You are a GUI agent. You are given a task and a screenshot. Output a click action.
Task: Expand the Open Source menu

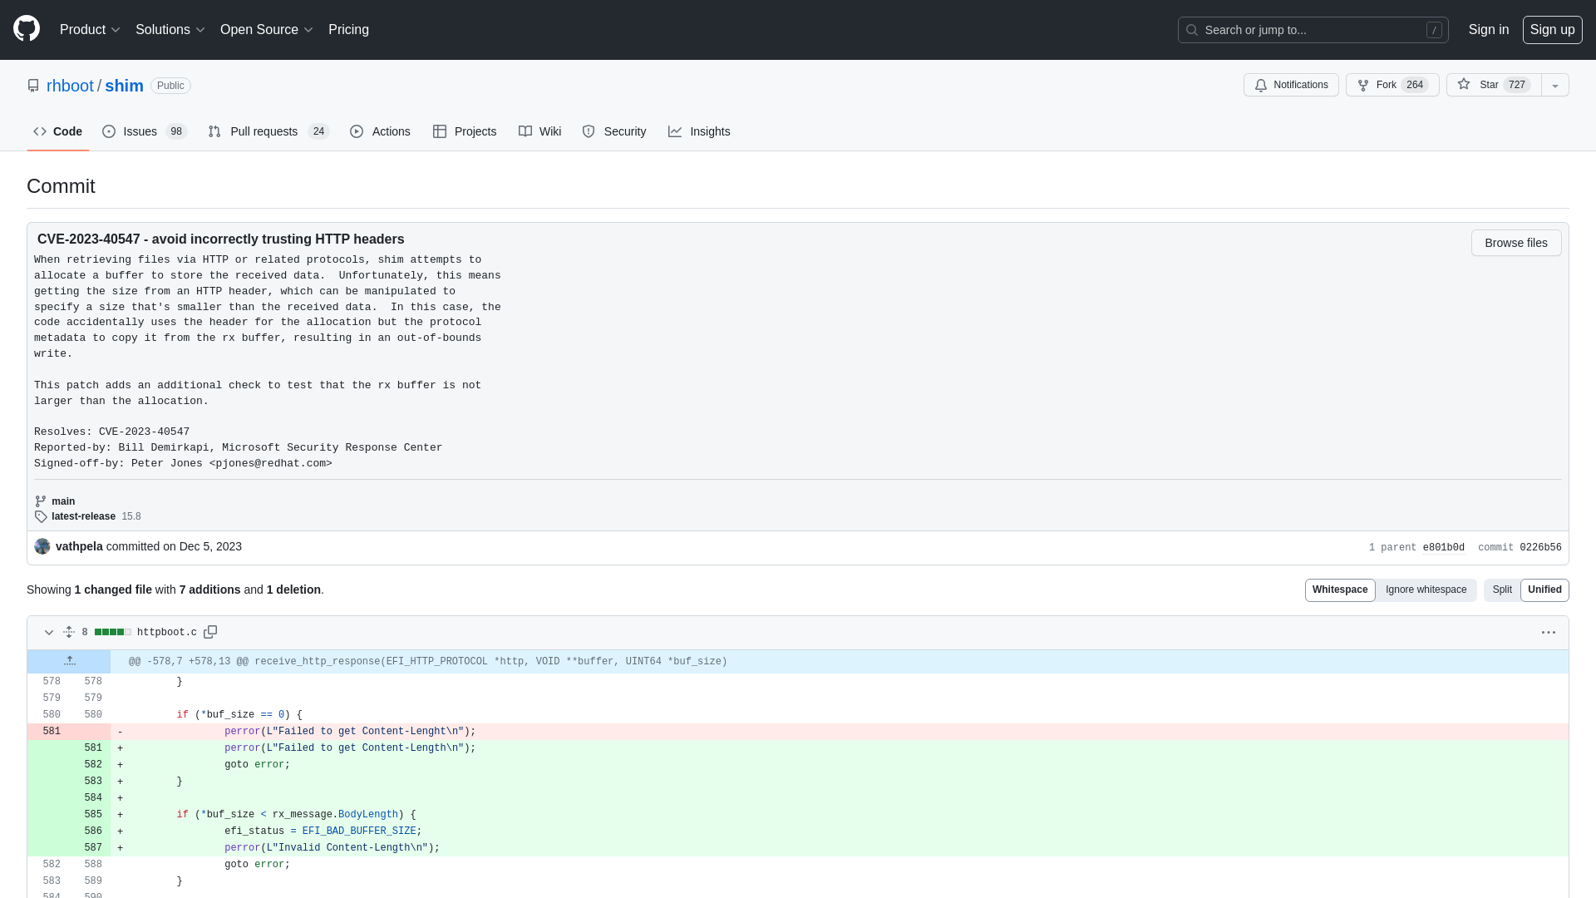tap(267, 30)
